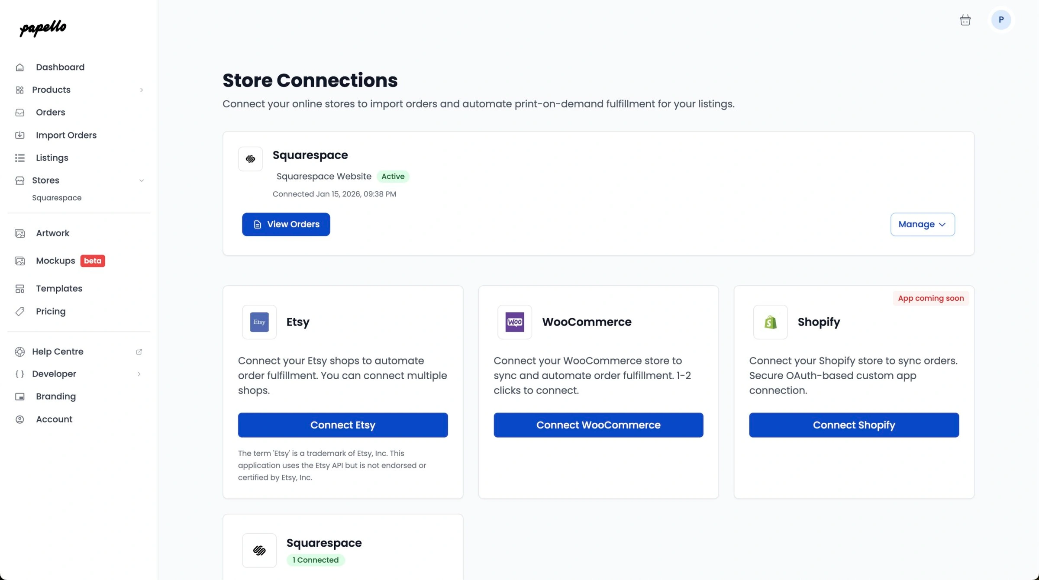Screen dimensions: 1039x580
Task: Collapse the Stores section
Action: pyautogui.click(x=142, y=180)
